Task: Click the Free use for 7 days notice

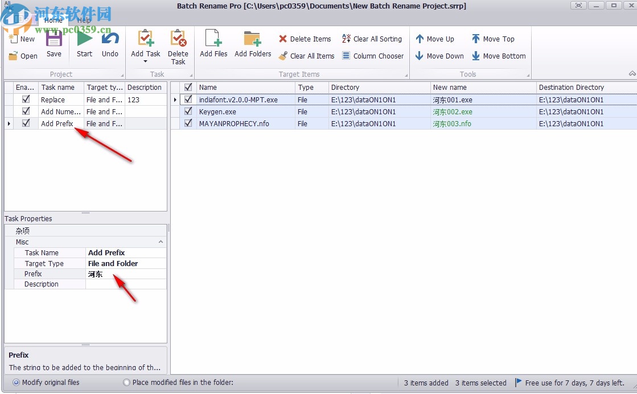Action: (574, 383)
